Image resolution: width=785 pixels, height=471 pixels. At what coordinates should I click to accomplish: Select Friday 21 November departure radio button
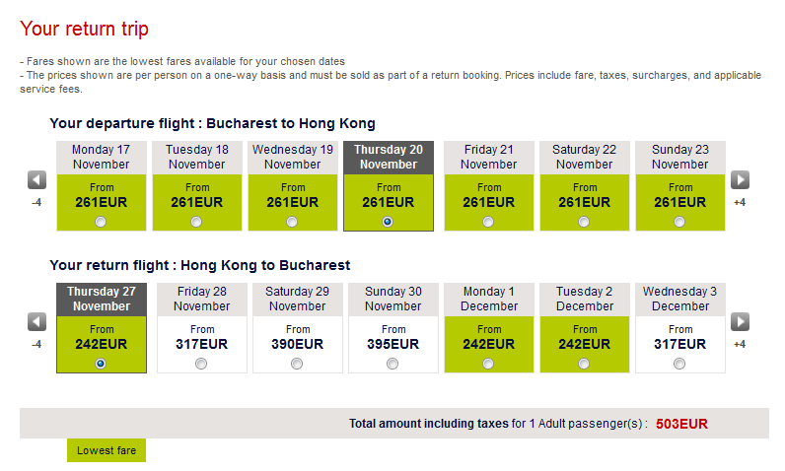(x=488, y=222)
